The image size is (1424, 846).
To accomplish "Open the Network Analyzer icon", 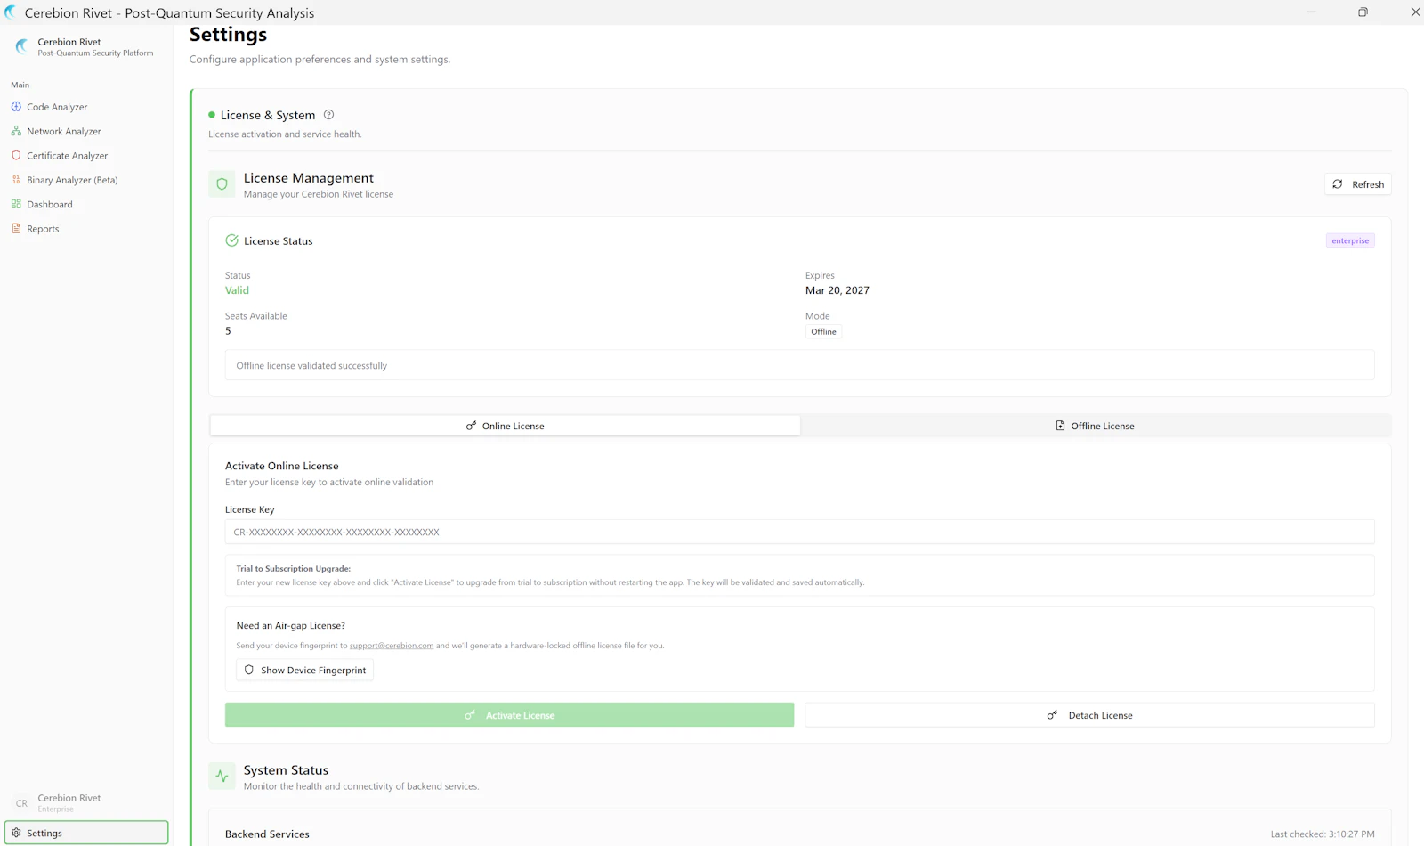I will pos(16,131).
